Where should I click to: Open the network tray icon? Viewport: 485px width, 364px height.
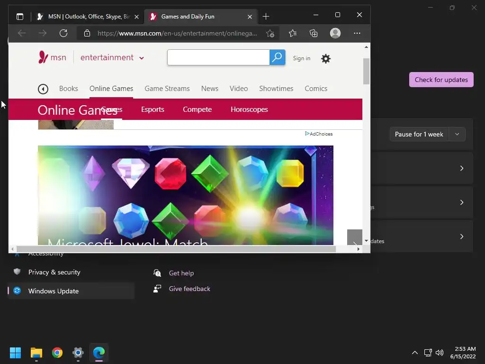pyautogui.click(x=428, y=353)
